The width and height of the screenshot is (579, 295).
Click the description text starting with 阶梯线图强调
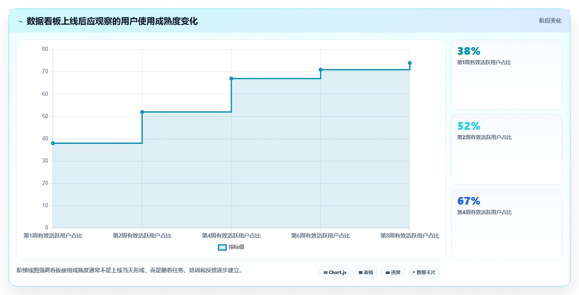131,271
